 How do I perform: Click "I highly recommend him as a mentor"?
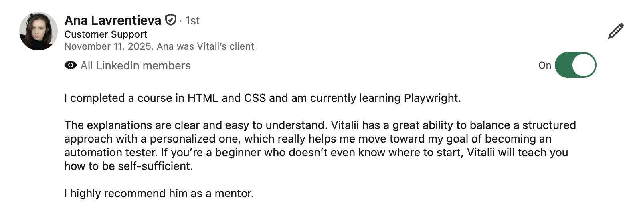click(x=159, y=194)
